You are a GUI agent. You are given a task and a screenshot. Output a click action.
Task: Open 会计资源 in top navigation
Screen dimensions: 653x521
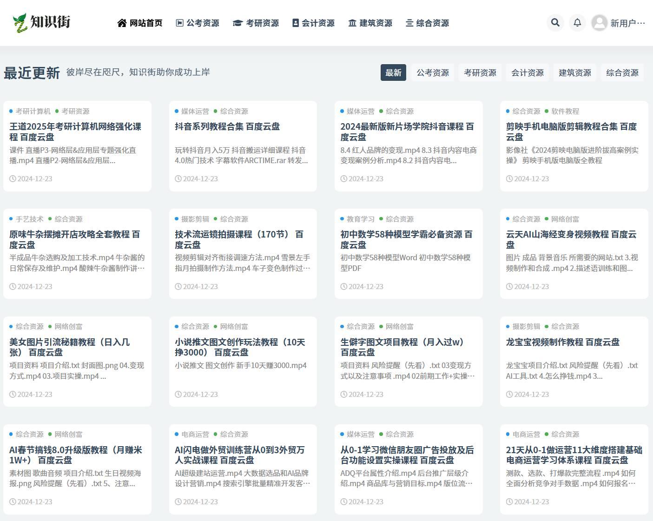[x=313, y=23]
